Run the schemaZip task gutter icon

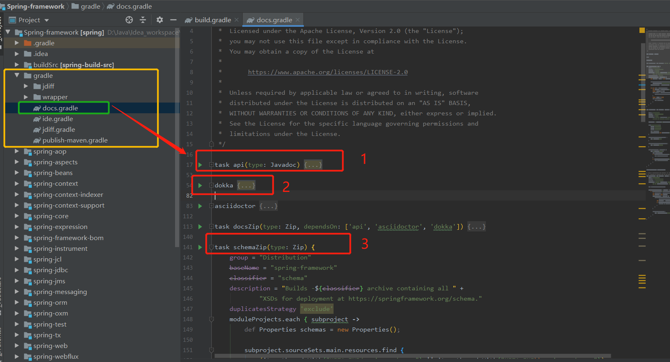point(200,247)
